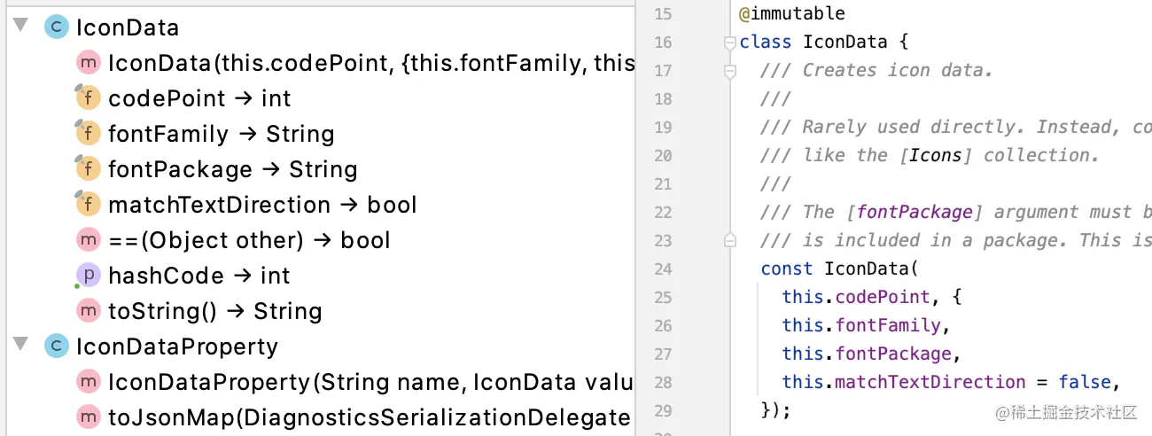The image size is (1152, 436).
Task: Click the fold end marker at line 23
Action: [729, 240]
